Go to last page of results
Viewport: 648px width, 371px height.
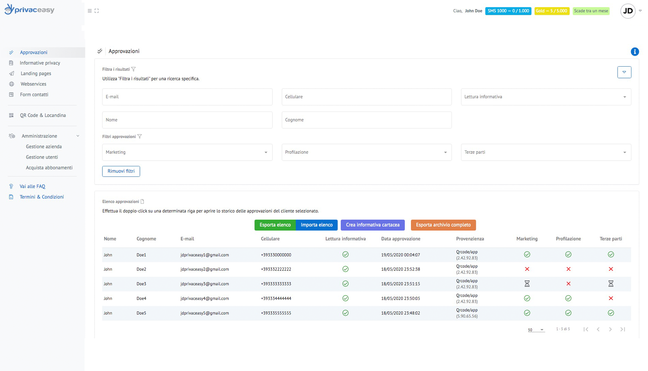tap(623, 329)
